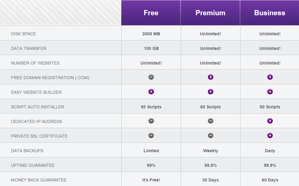Image resolution: width=299 pixels, height=186 pixels.
Task: Click the Free plan SSL certificate minus icon
Action: coord(151,135)
